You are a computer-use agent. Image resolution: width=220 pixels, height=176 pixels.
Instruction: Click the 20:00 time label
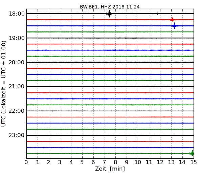[17, 62]
